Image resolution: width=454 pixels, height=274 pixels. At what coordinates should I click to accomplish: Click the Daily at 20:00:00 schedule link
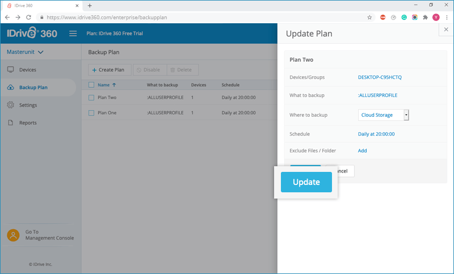coord(376,134)
